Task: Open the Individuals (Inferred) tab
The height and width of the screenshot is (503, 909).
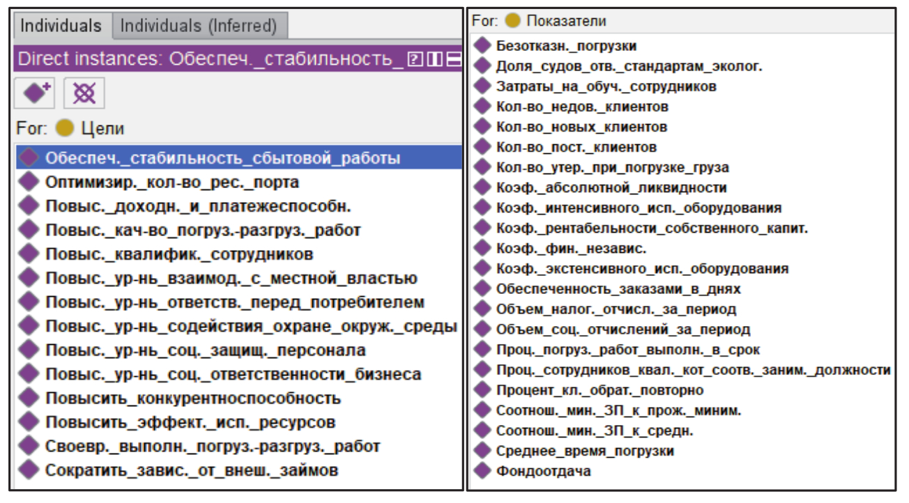Action: pyautogui.click(x=199, y=26)
